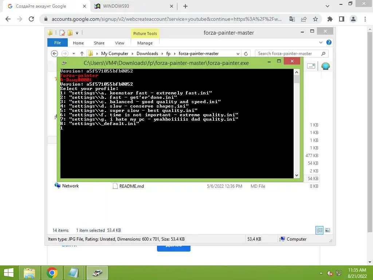373x280 pixels.
Task: Expand the address bar history dropdown
Action: click(238, 54)
